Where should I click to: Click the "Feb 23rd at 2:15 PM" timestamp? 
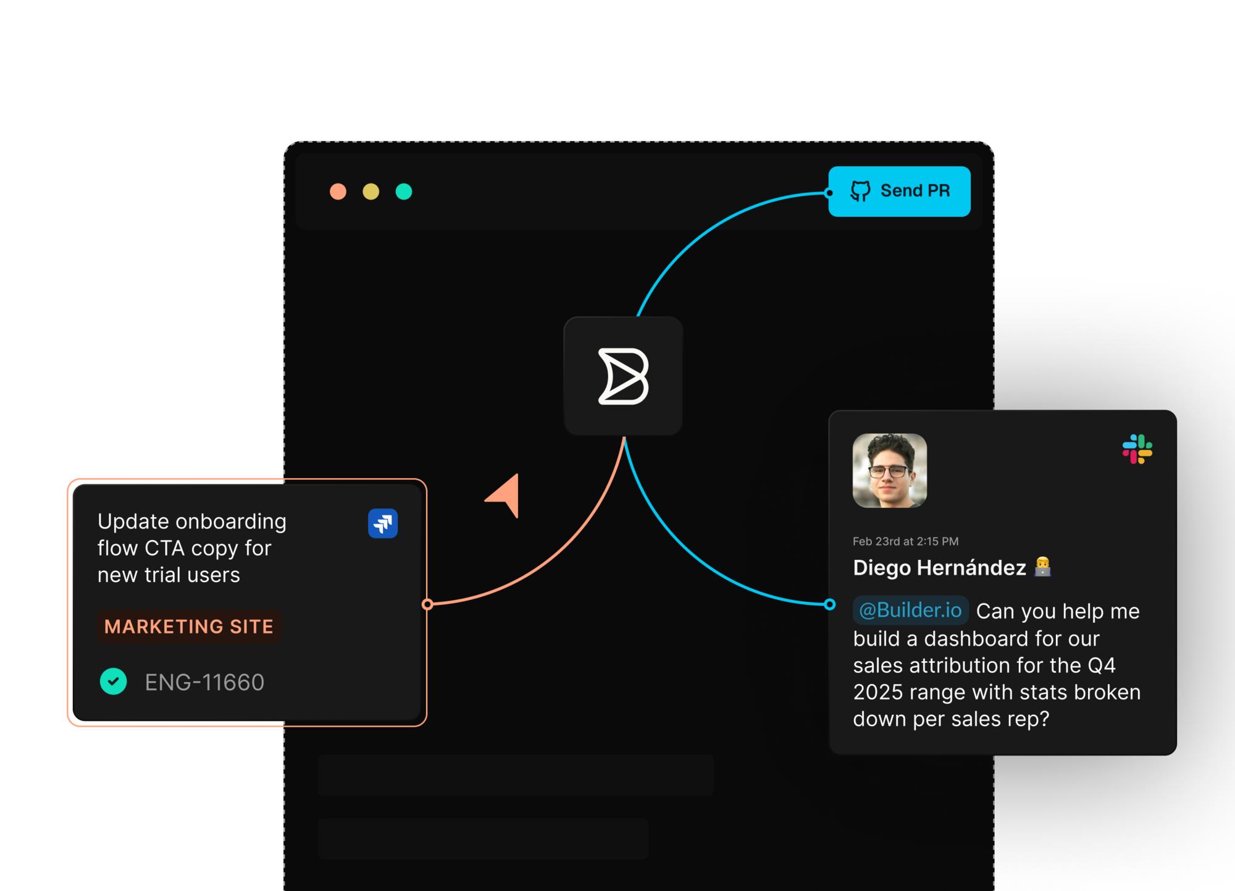tap(906, 541)
